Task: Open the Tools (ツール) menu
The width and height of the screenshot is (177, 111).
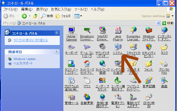Action: [x=81, y=9]
